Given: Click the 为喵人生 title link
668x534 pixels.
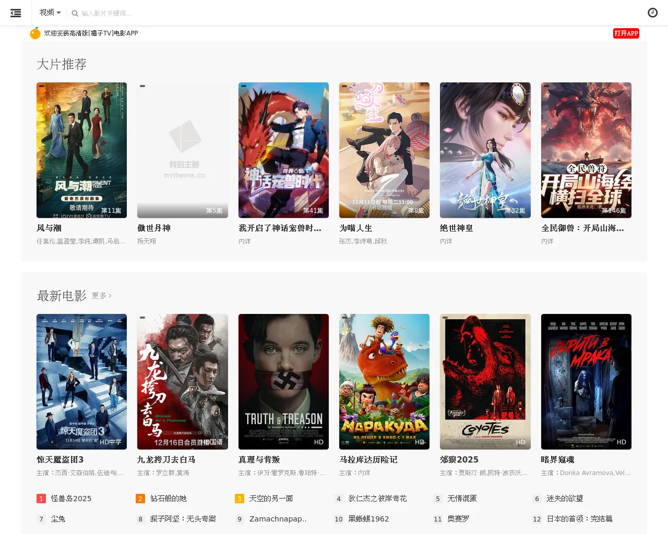Looking at the screenshot, I should [x=356, y=228].
